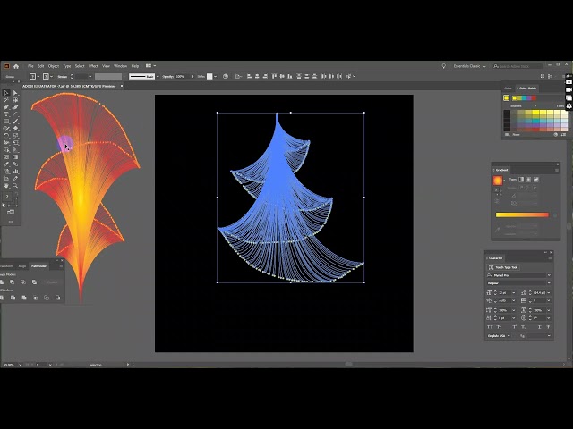Open the File menu
573x429 pixels.
pyautogui.click(x=30, y=66)
